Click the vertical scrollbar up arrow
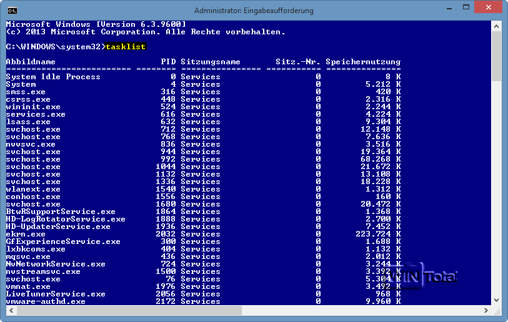Screen dimensions: 508x322 [496, 27]
